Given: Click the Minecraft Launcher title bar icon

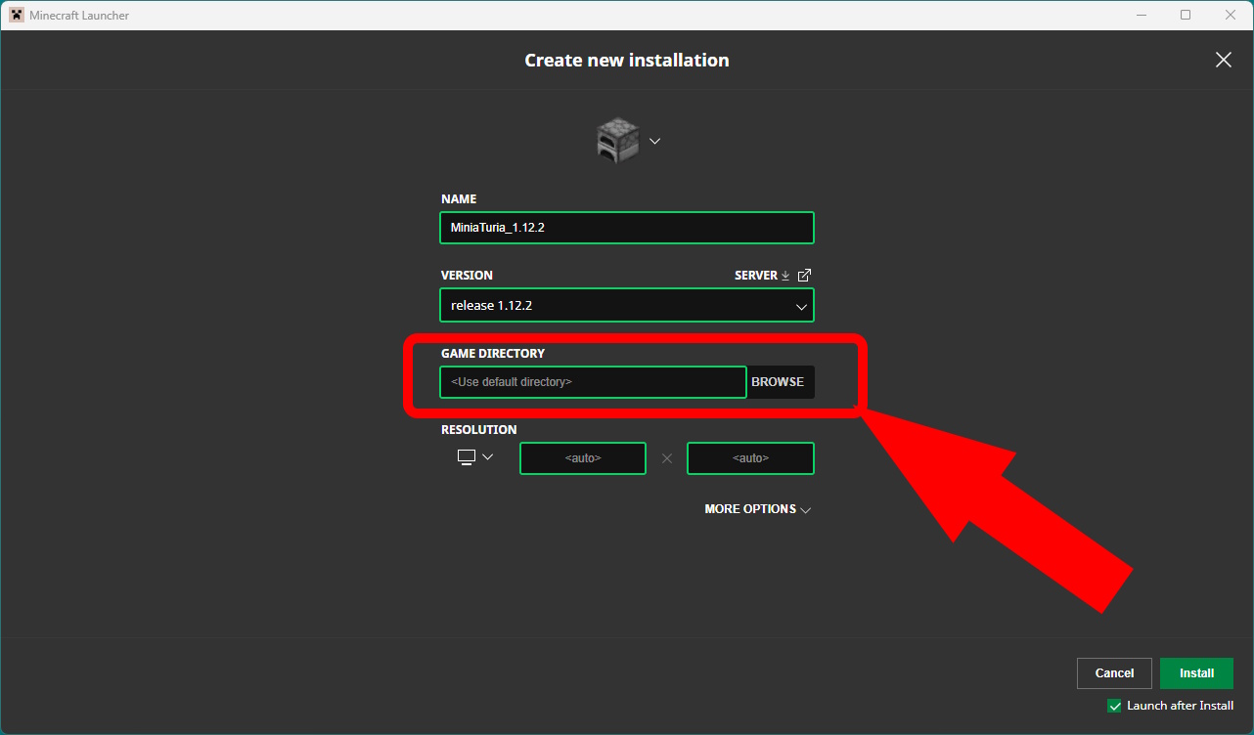Looking at the screenshot, I should pos(17,15).
